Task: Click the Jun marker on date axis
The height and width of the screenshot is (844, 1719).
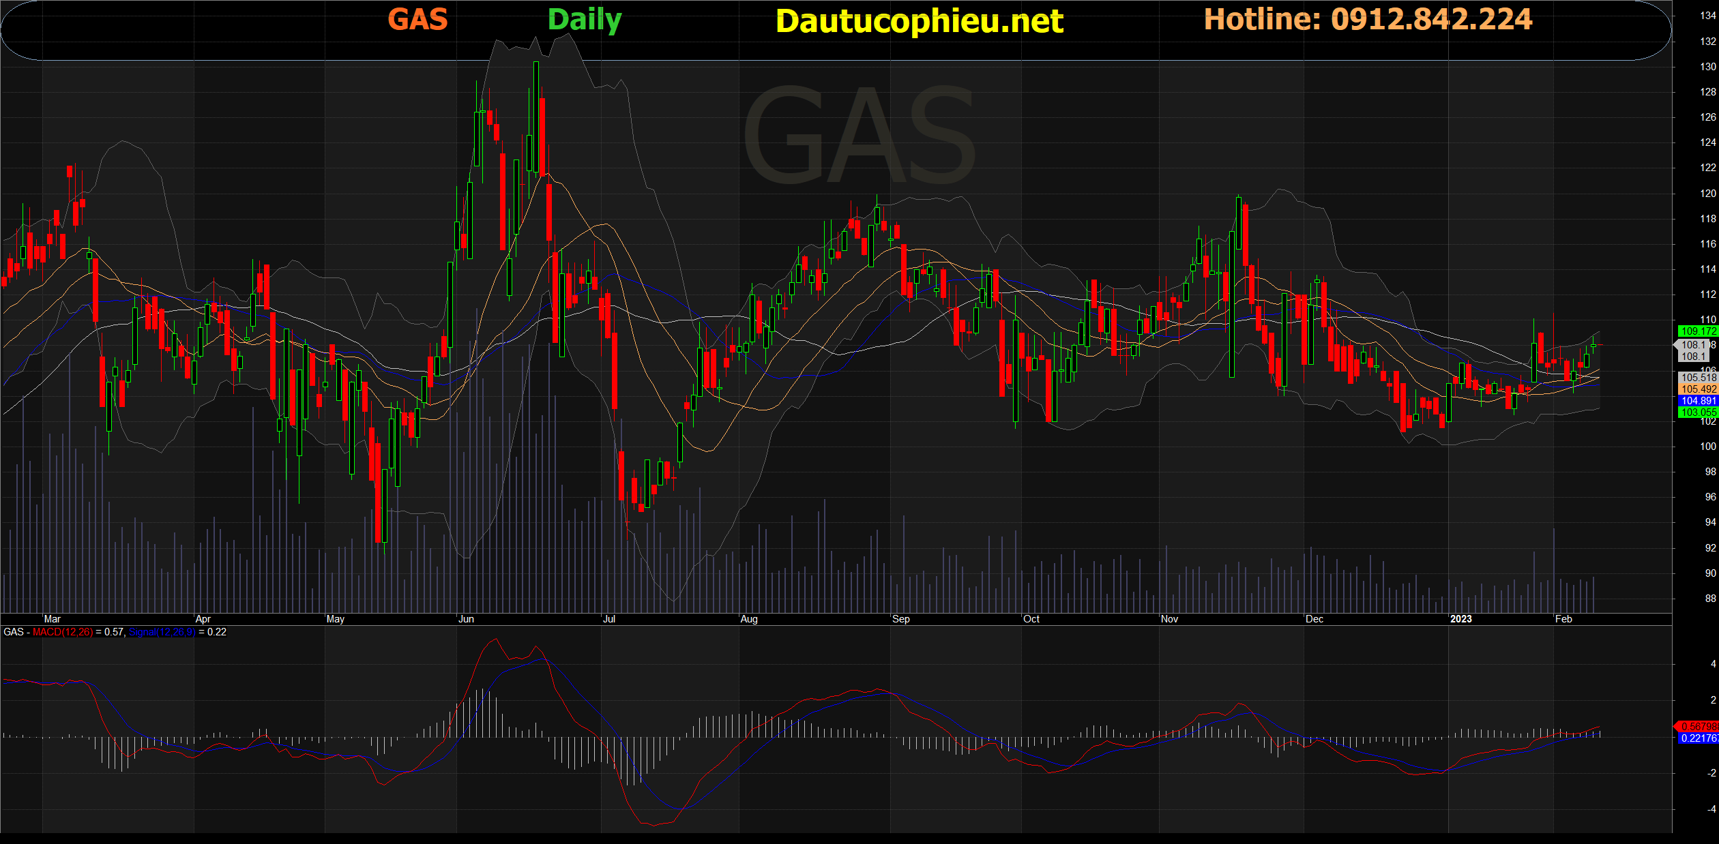Action: click(466, 619)
